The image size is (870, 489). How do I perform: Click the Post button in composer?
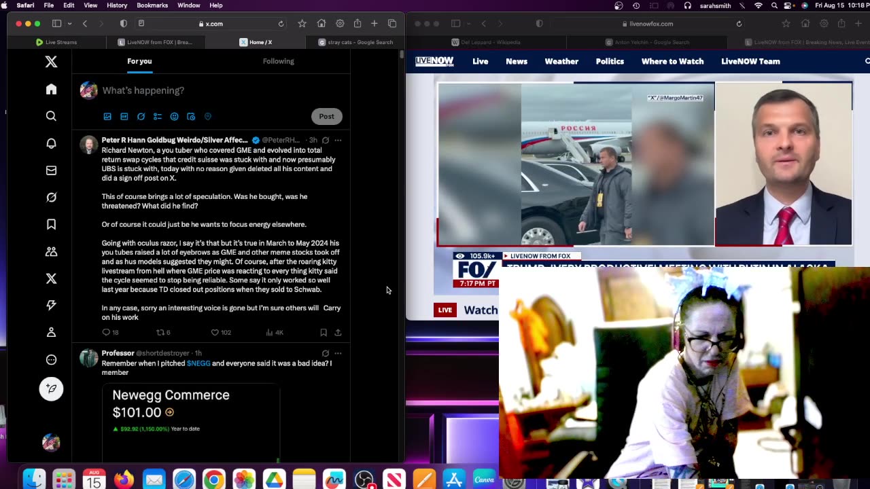point(327,116)
